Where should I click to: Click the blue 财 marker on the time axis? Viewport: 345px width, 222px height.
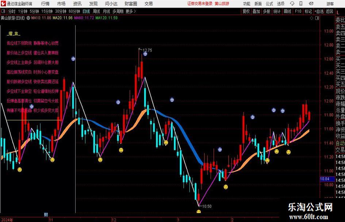[46, 214]
